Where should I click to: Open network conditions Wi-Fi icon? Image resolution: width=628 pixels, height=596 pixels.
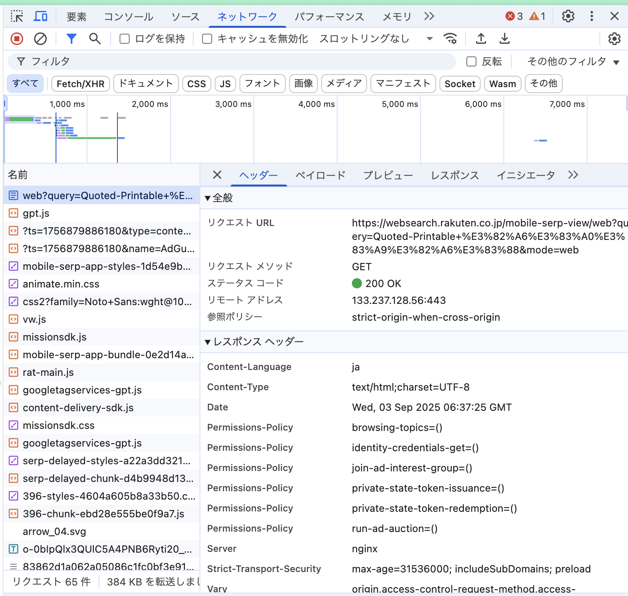[x=450, y=39]
